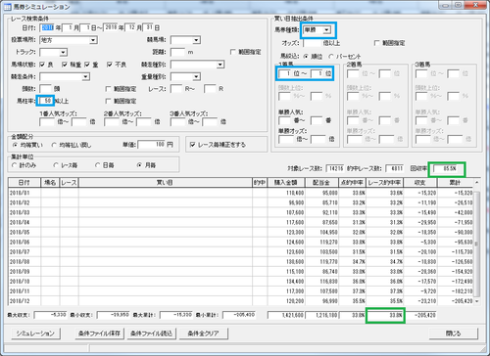Click the 単価 field showing 100
Viewport: 490px width, 356px height.
click(152, 145)
